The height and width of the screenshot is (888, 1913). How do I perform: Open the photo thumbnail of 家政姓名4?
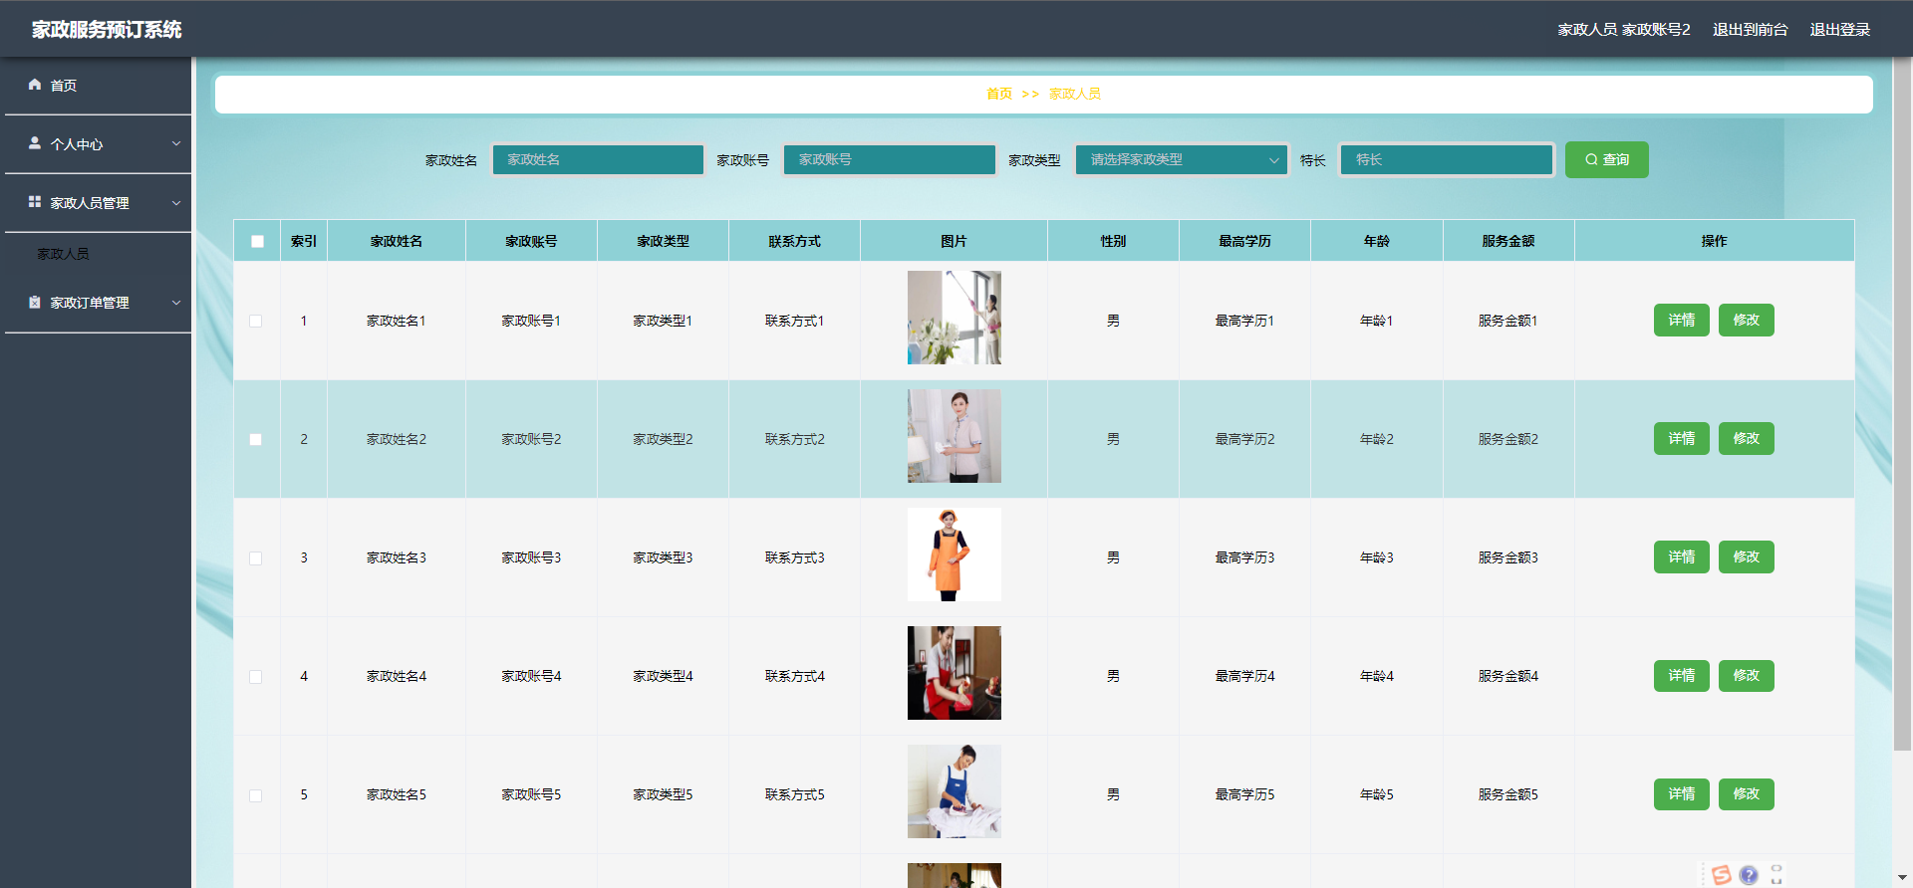click(954, 673)
